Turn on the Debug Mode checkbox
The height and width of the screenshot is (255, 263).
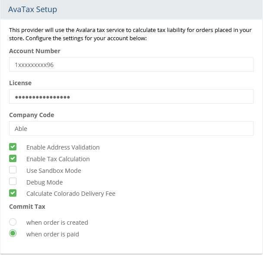[13, 182]
